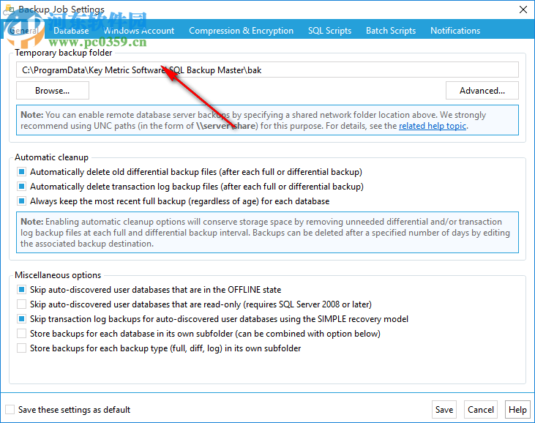The height and width of the screenshot is (423, 535).
Task: Open the related help topic link
Action: tap(433, 126)
